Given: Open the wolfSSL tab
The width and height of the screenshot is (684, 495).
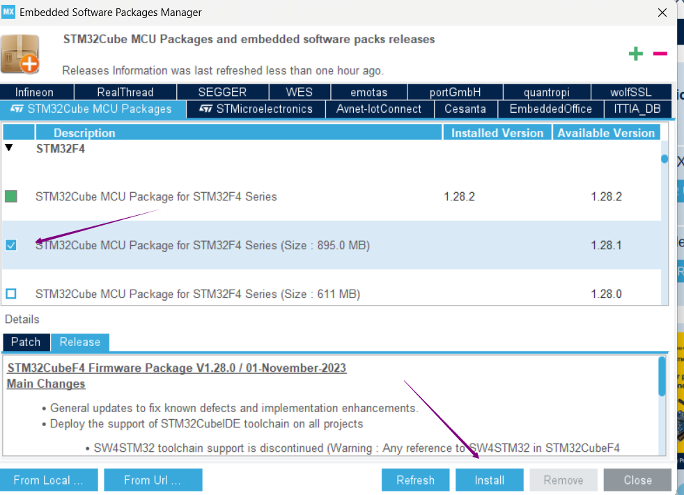Looking at the screenshot, I should pos(631,92).
